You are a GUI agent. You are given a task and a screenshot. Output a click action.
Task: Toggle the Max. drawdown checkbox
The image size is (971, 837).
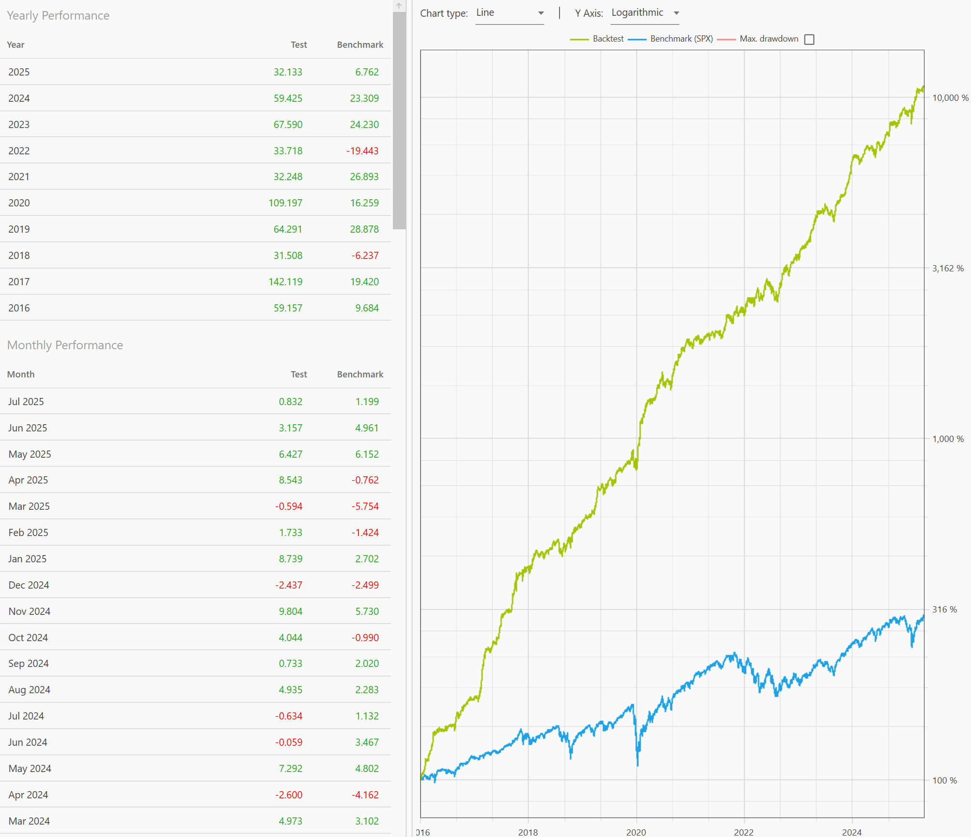click(x=809, y=39)
